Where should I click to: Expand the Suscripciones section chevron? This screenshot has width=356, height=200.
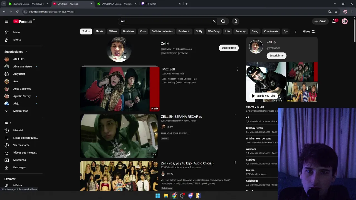[x=26, y=52]
